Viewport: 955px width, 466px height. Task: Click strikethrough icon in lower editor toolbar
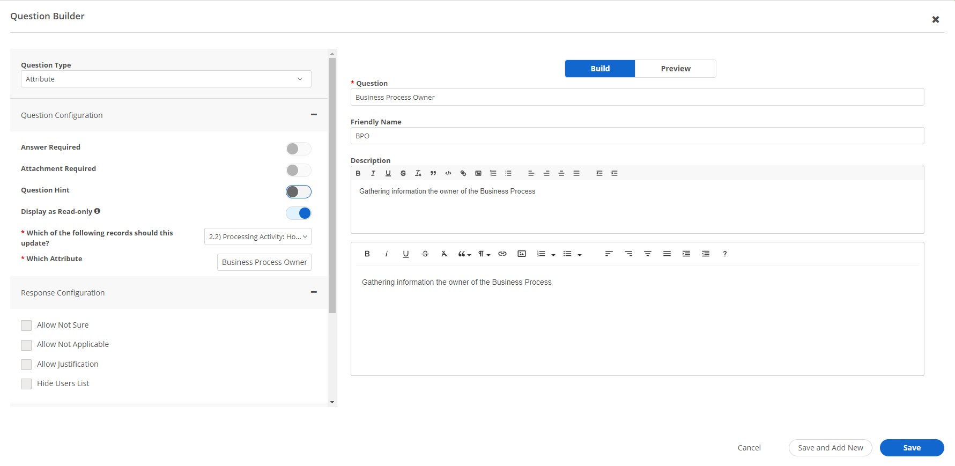[x=425, y=254]
